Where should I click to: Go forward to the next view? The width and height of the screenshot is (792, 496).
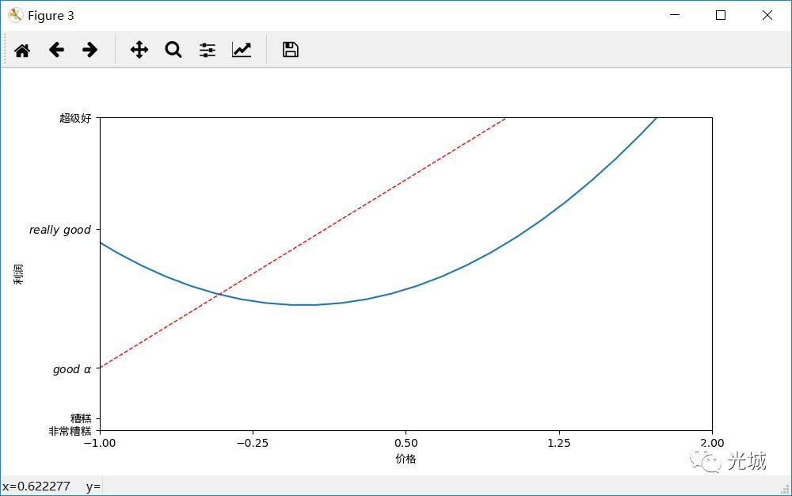click(x=90, y=49)
